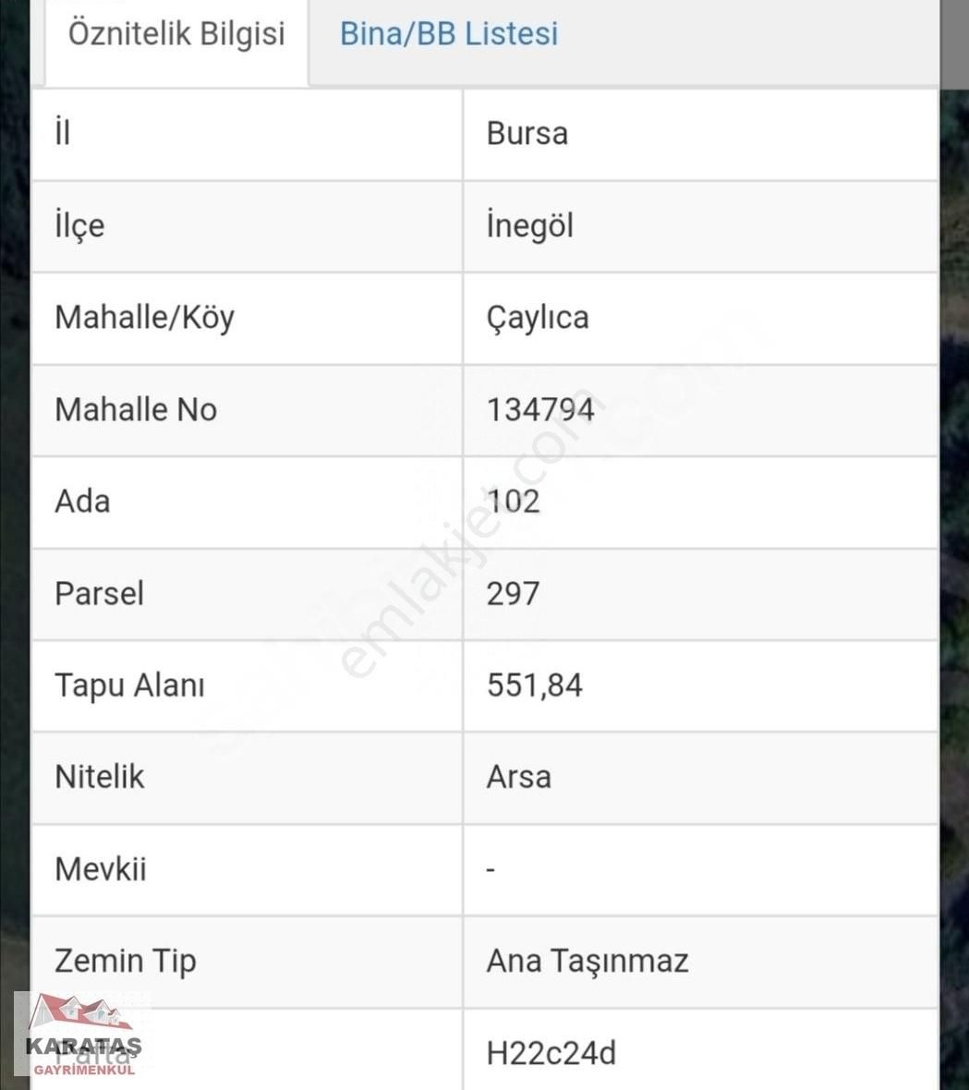Image resolution: width=969 pixels, height=1090 pixels.
Task: Select the Mahalle/Köy label cell
Action: coord(145,317)
